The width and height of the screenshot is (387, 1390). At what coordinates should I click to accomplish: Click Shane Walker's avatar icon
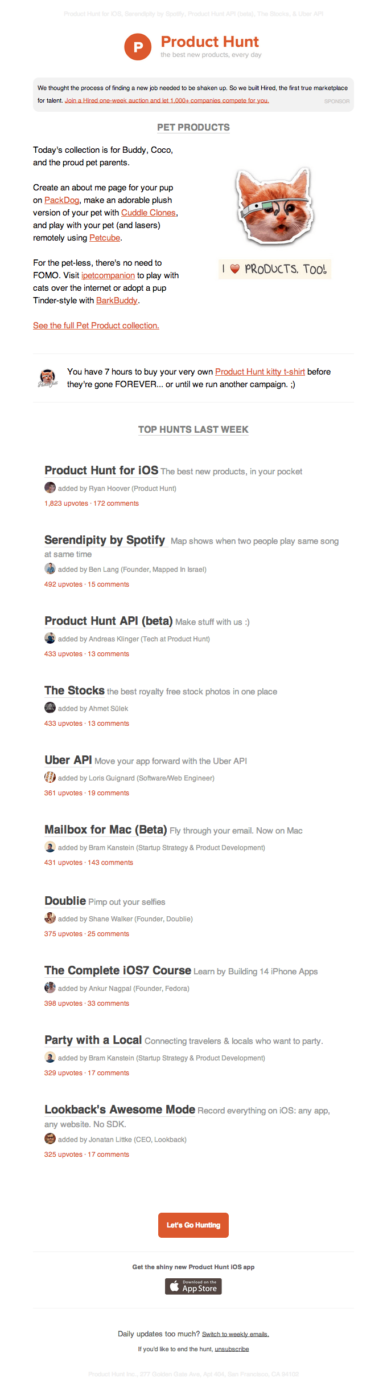50,918
